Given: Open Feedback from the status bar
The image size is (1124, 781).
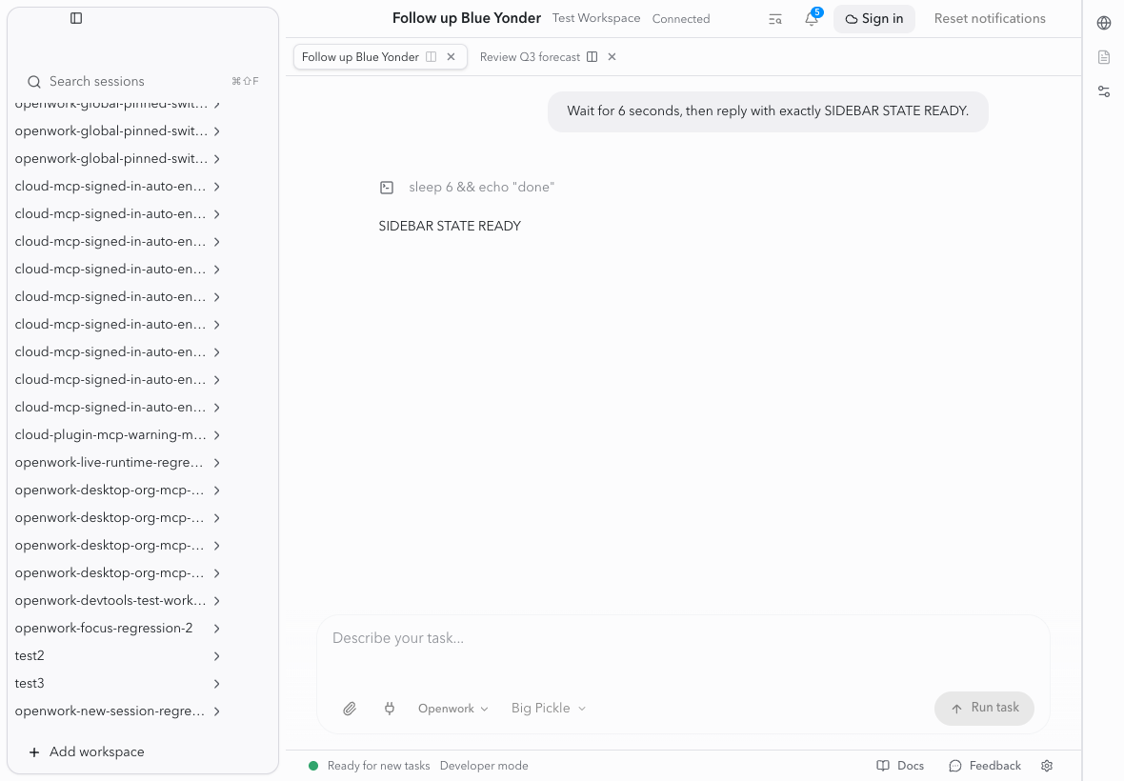Looking at the screenshot, I should click(985, 766).
